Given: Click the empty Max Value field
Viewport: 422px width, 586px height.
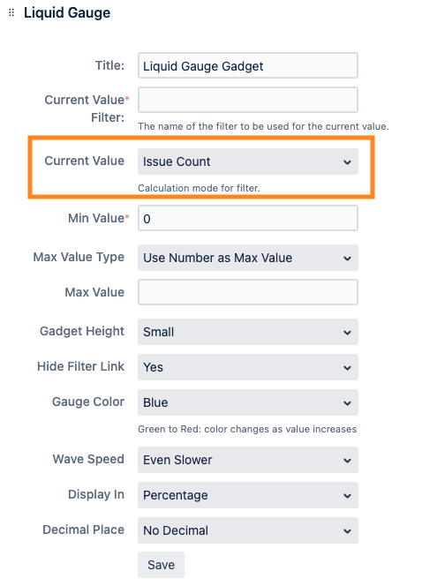Looking at the screenshot, I should tap(248, 292).
